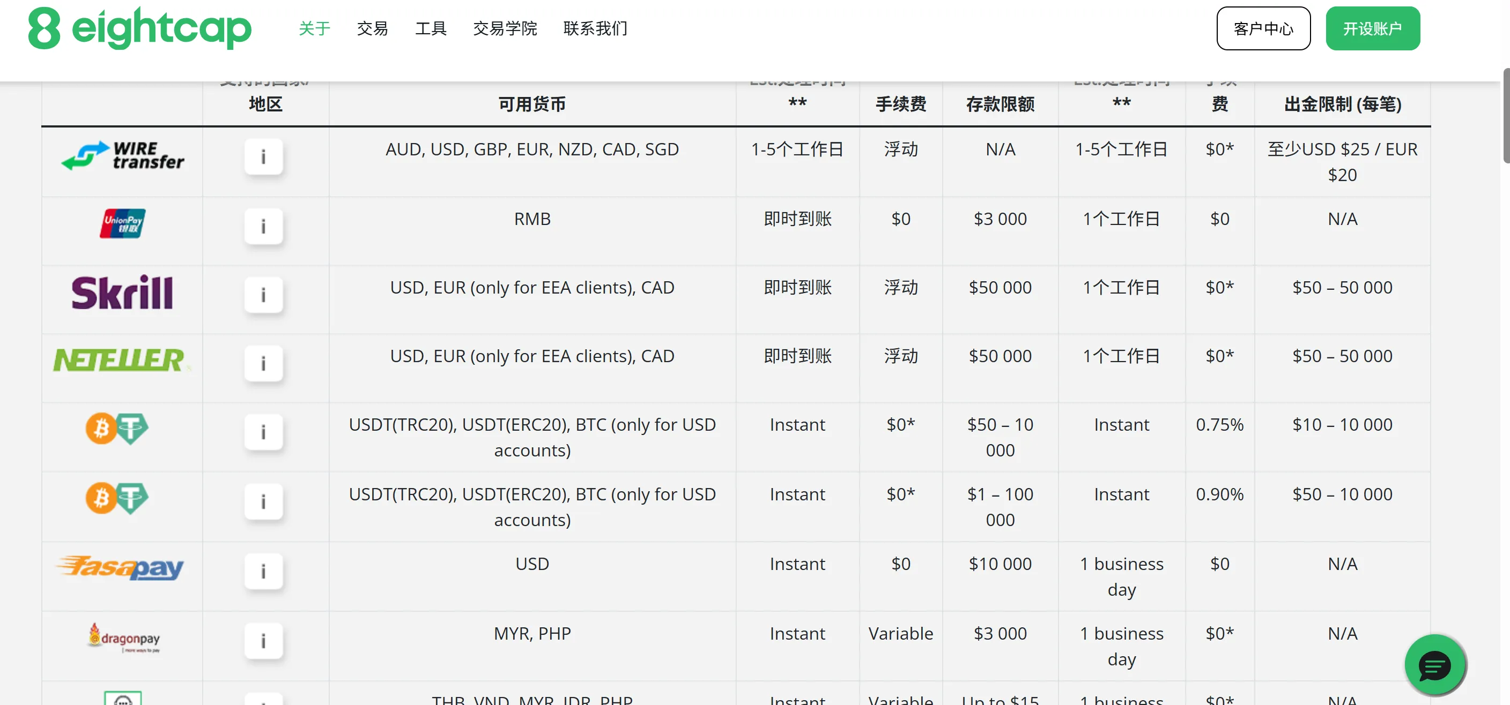This screenshot has height=705, width=1510.
Task: Open the 工具 menu
Action: pyautogui.click(x=431, y=28)
